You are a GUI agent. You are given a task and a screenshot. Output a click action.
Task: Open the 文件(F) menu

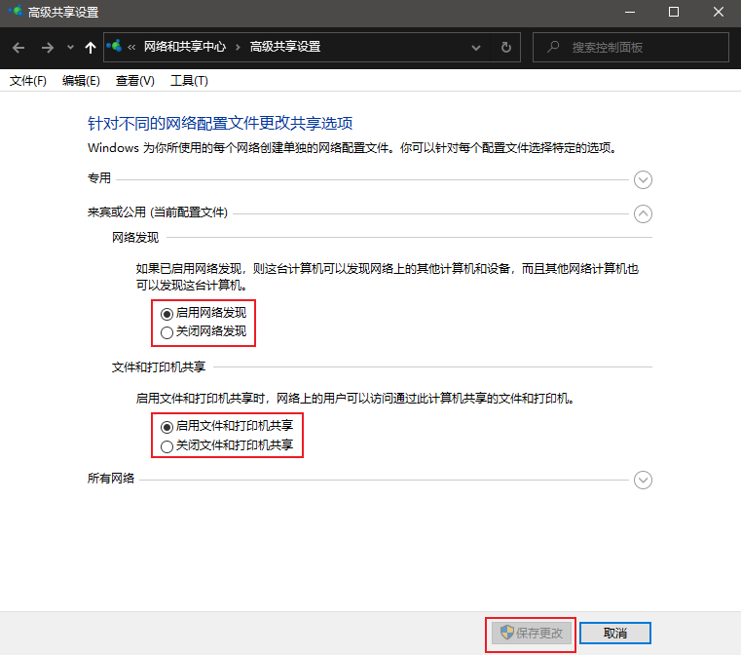pos(28,81)
